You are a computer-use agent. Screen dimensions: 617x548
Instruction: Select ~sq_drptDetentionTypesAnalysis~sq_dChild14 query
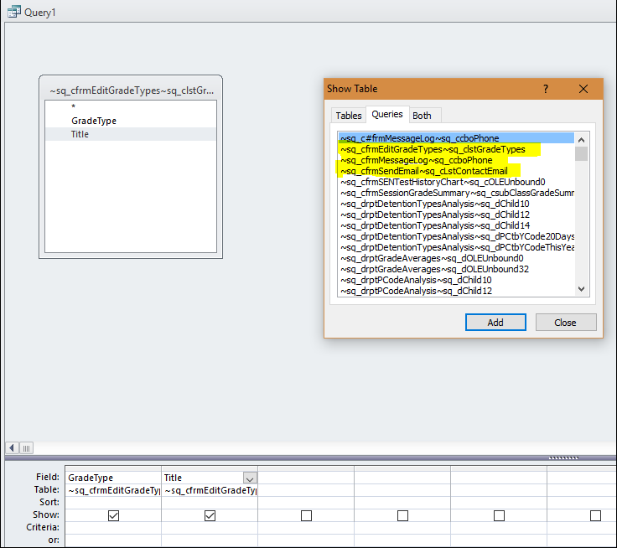(456, 225)
